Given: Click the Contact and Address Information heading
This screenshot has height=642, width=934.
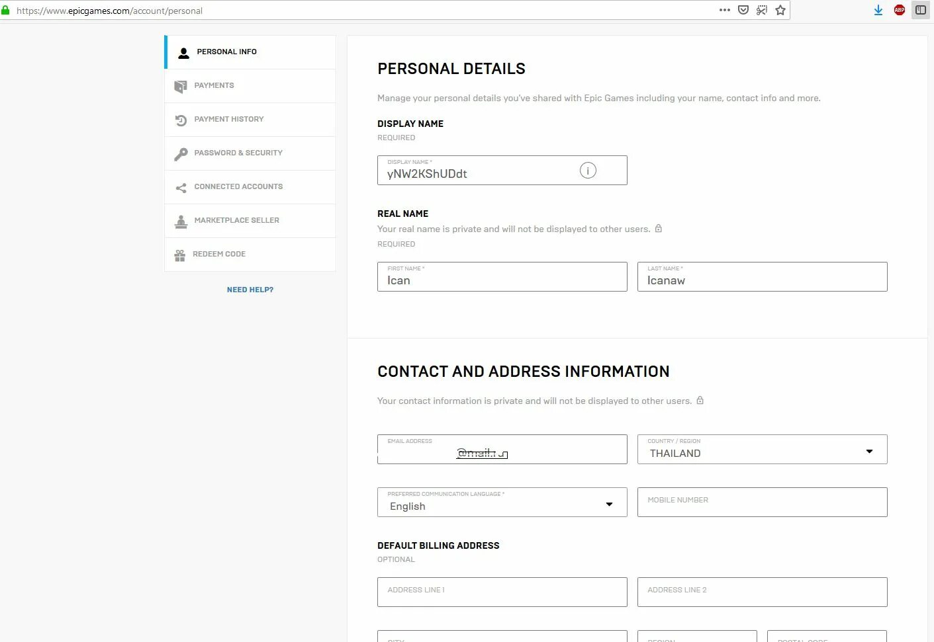Looking at the screenshot, I should coord(524,372).
